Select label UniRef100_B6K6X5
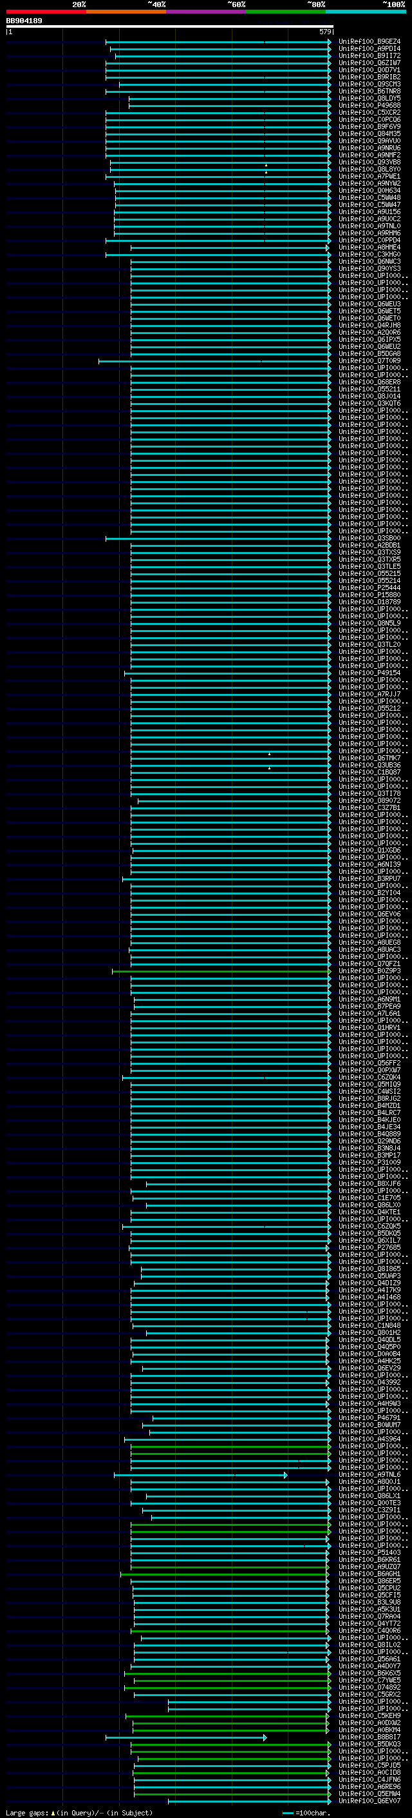 (370, 1674)
